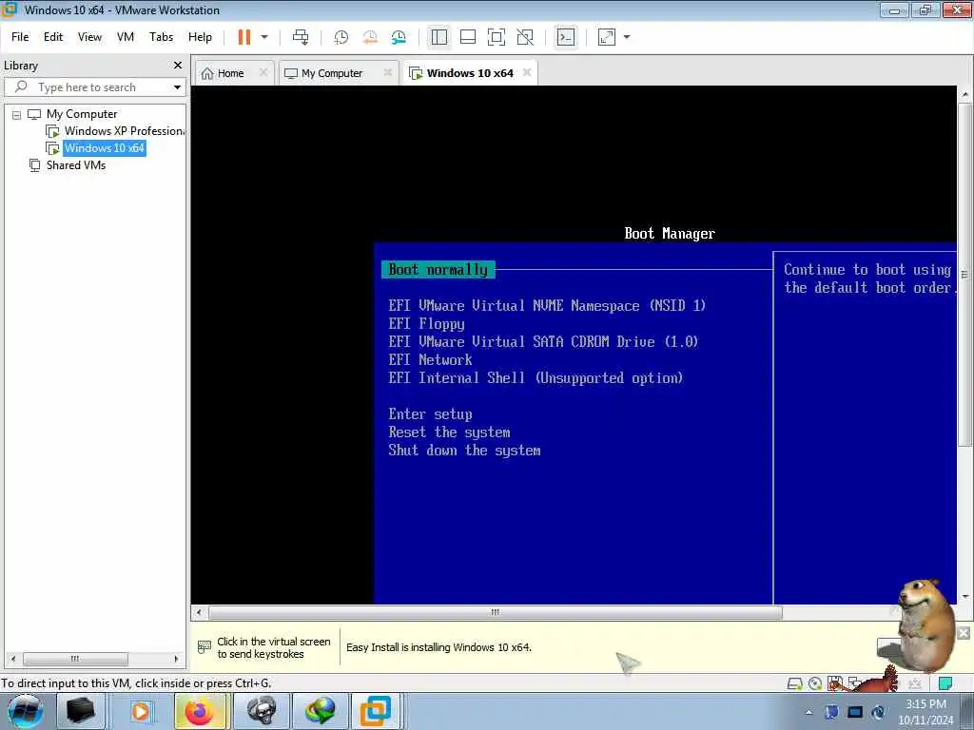974x730 pixels.
Task: Dismiss the Easy Install notification bar
Action: click(x=964, y=632)
